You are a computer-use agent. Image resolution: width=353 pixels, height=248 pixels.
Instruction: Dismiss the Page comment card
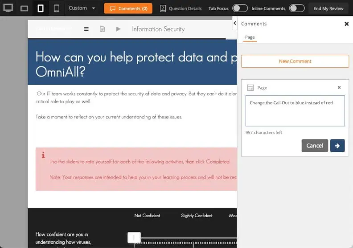pyautogui.click(x=339, y=87)
